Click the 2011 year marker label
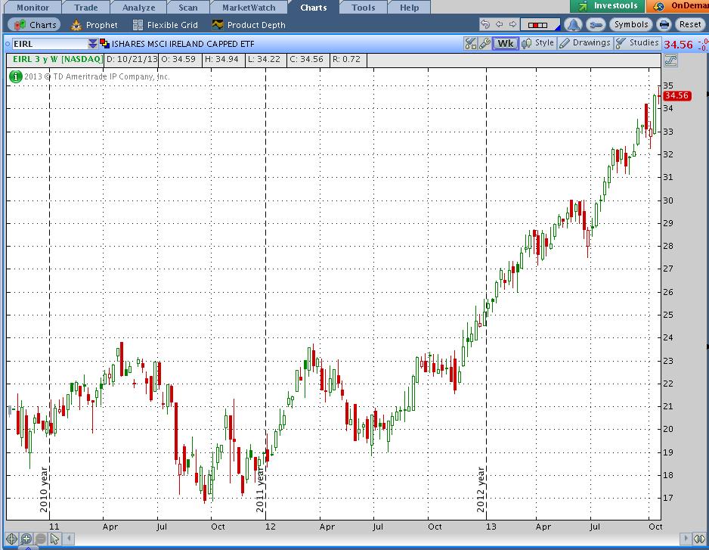Screen dimensions: 709x550 pos(260,489)
